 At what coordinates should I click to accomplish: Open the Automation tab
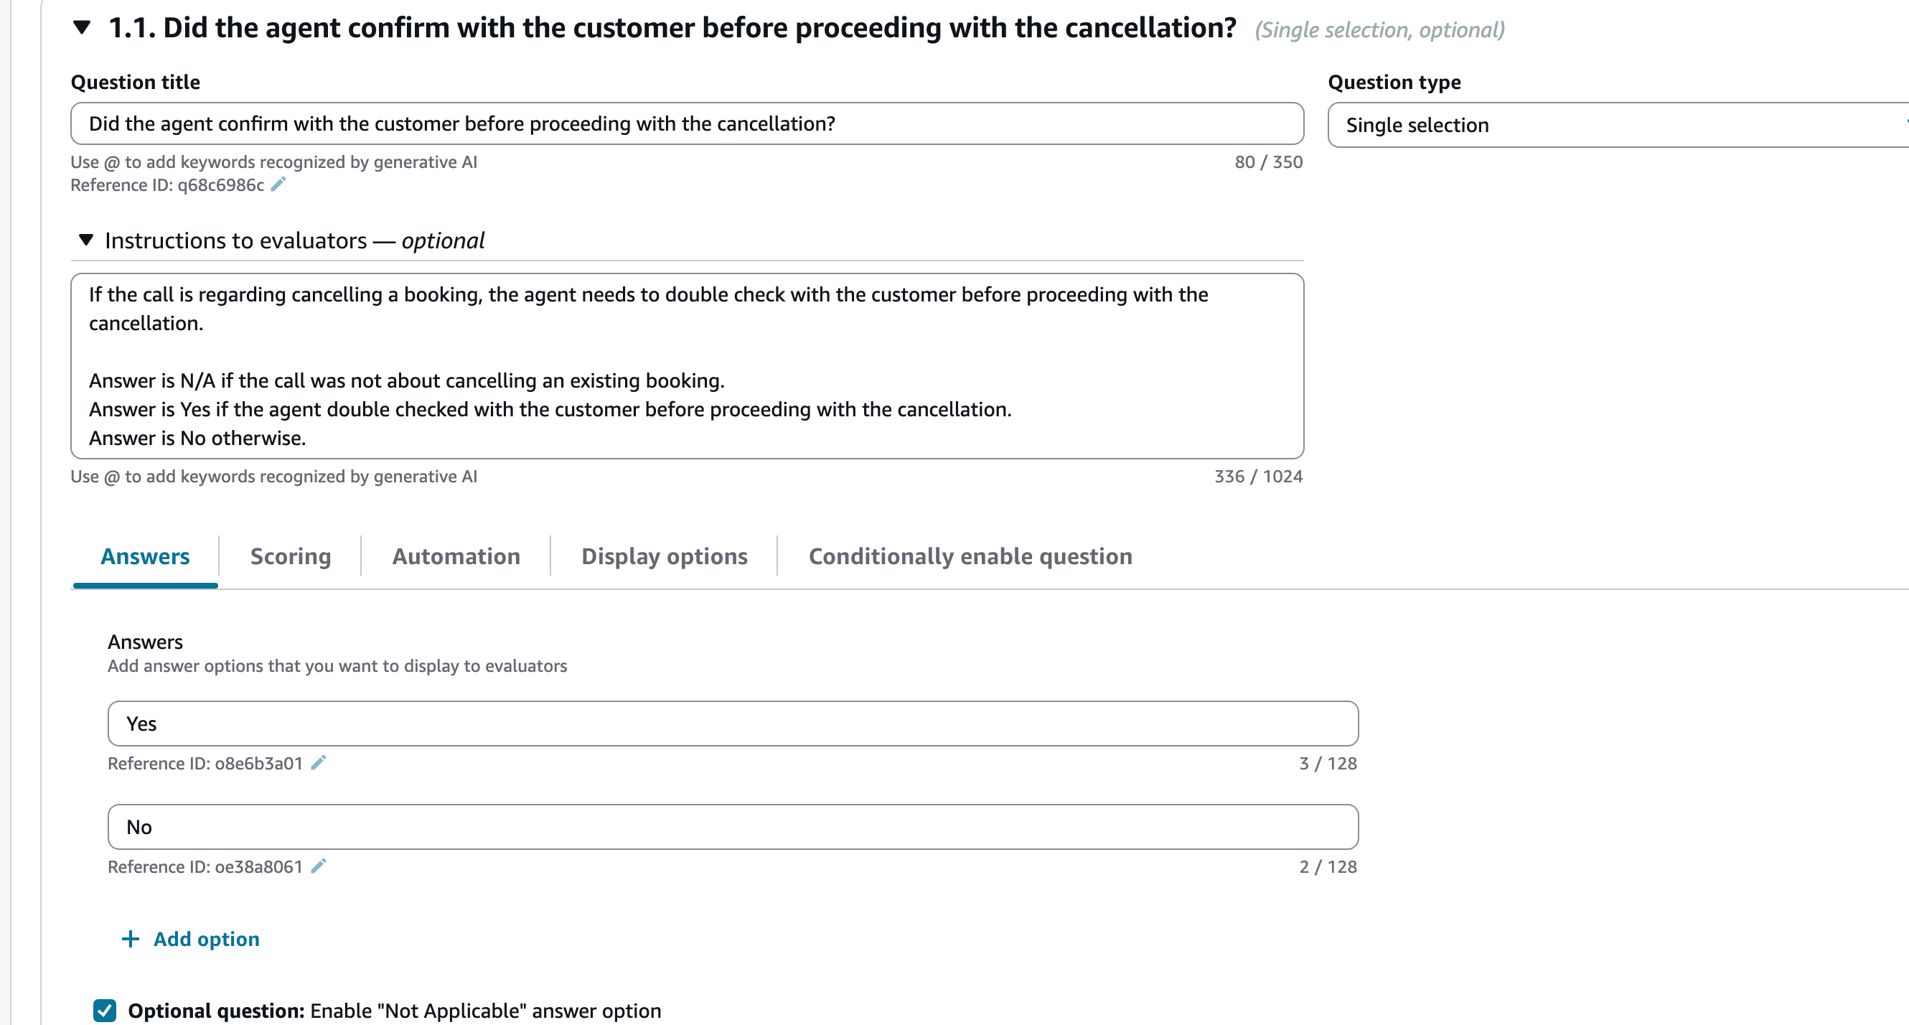tap(456, 556)
